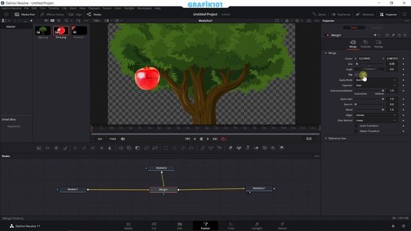This screenshot has height=231, width=411.
Task: Open the search options dropdown arrow
Action: [71, 21]
